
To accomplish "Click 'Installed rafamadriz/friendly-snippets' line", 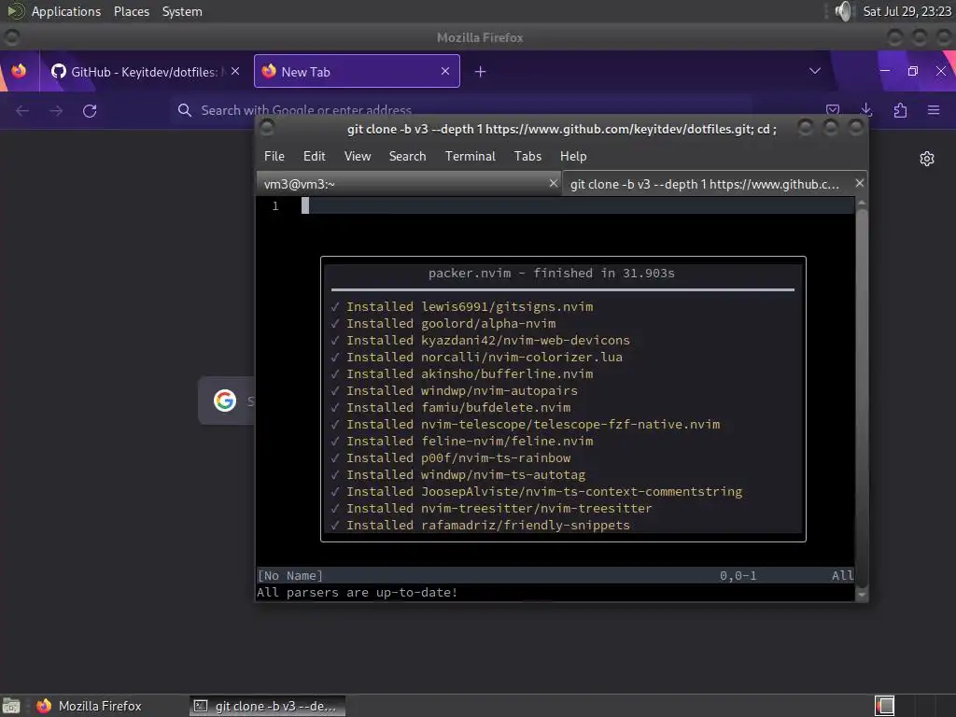I will click(x=480, y=525).
